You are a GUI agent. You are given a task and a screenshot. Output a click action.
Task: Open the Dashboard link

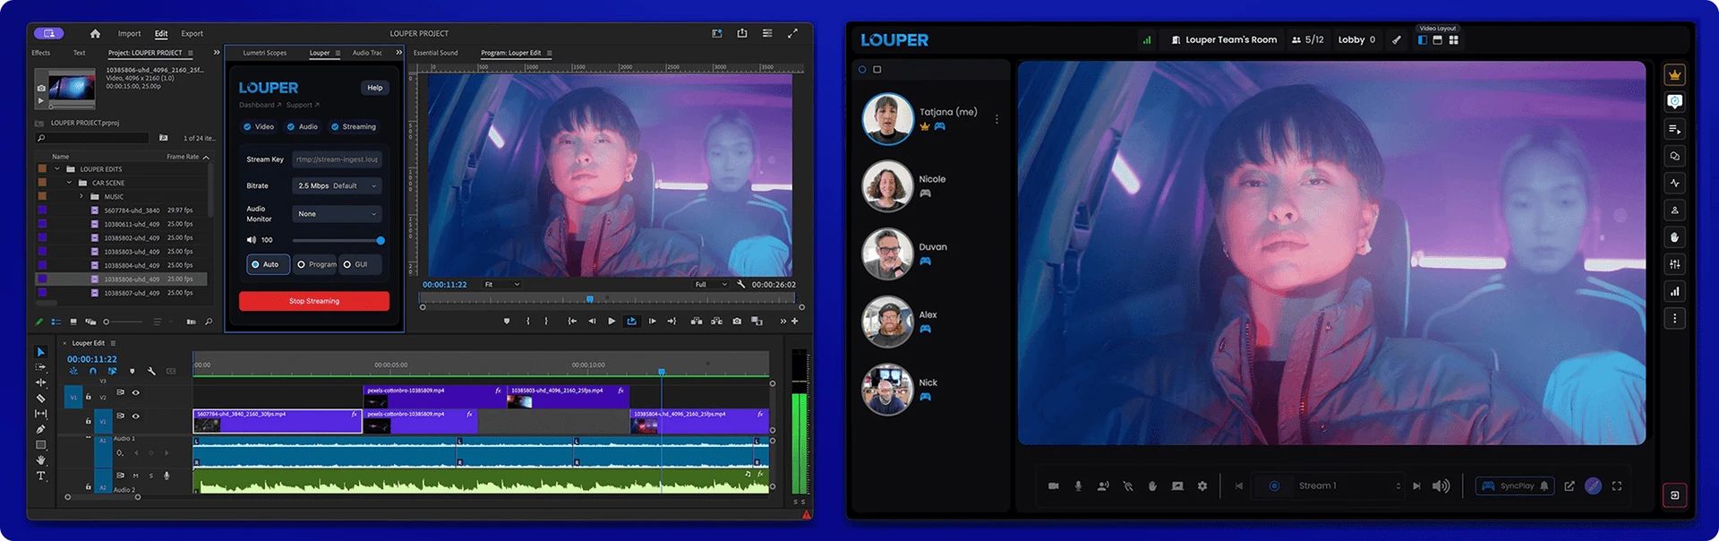click(260, 106)
